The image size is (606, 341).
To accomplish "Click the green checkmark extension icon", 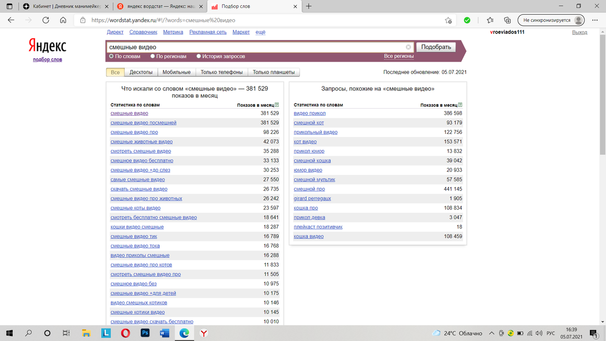I will coord(468,20).
